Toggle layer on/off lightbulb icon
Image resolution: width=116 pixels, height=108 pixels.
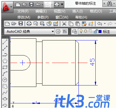click(x=81, y=31)
